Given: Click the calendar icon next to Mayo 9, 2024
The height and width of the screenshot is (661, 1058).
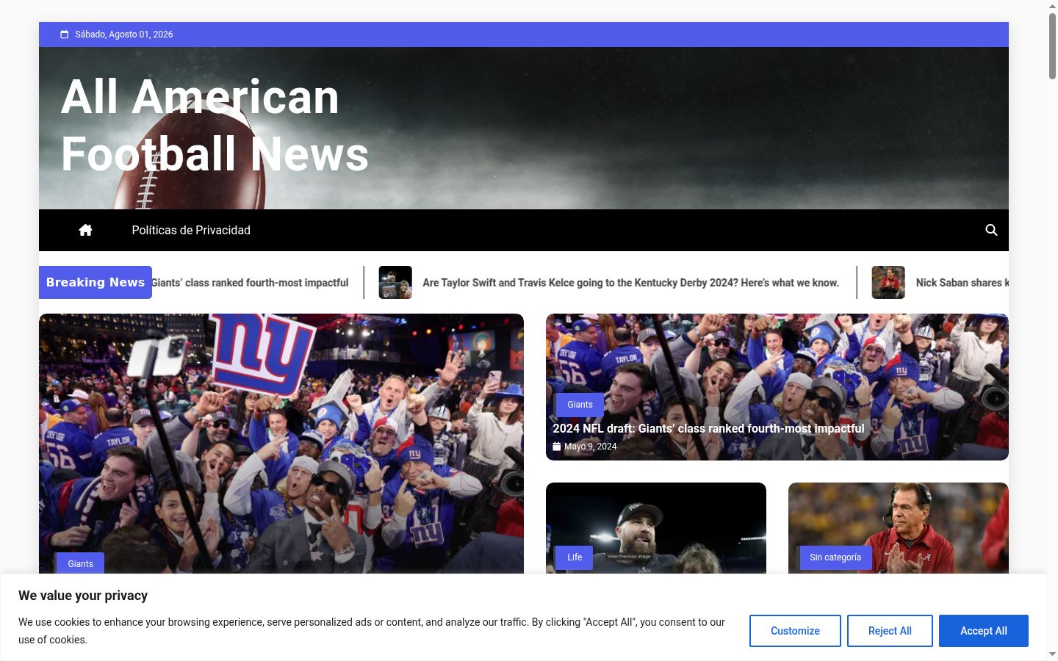Looking at the screenshot, I should click(557, 447).
